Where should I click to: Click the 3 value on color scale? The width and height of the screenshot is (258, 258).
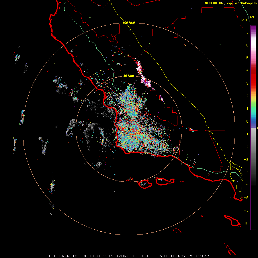coord(247,83)
